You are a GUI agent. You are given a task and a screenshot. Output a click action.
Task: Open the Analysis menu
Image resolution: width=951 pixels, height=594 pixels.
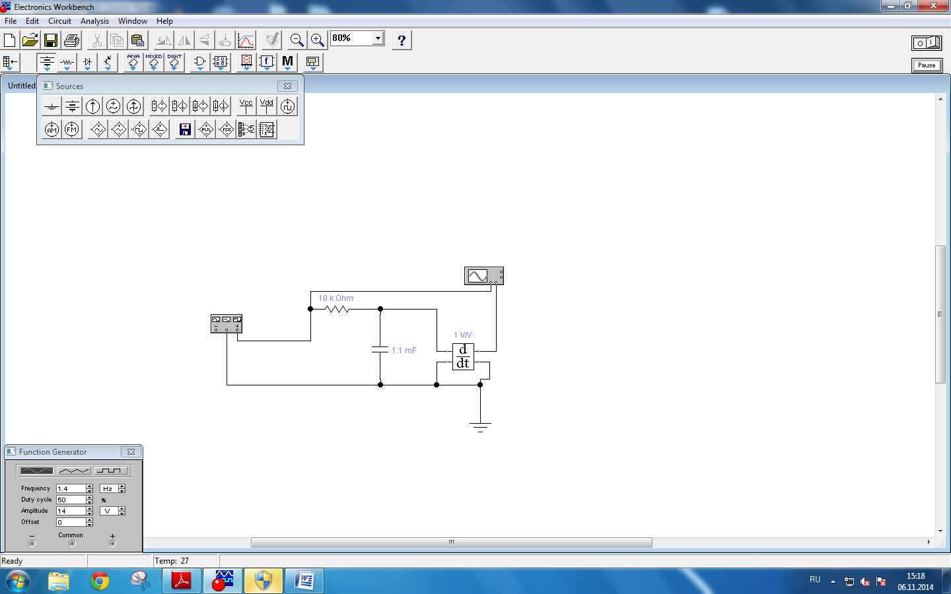94,21
